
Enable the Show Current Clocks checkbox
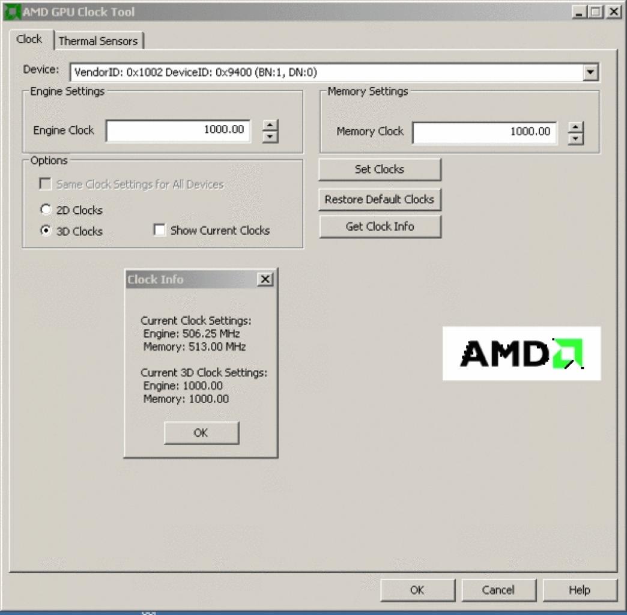click(x=159, y=230)
